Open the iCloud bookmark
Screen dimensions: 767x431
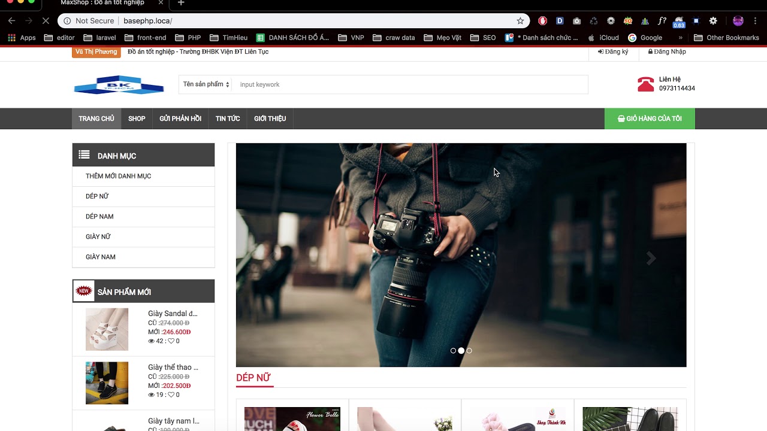[x=603, y=38]
